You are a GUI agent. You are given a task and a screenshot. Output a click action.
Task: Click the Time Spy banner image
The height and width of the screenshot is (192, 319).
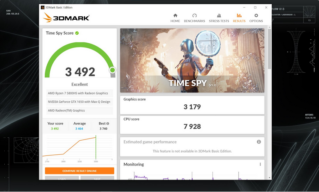(192, 61)
